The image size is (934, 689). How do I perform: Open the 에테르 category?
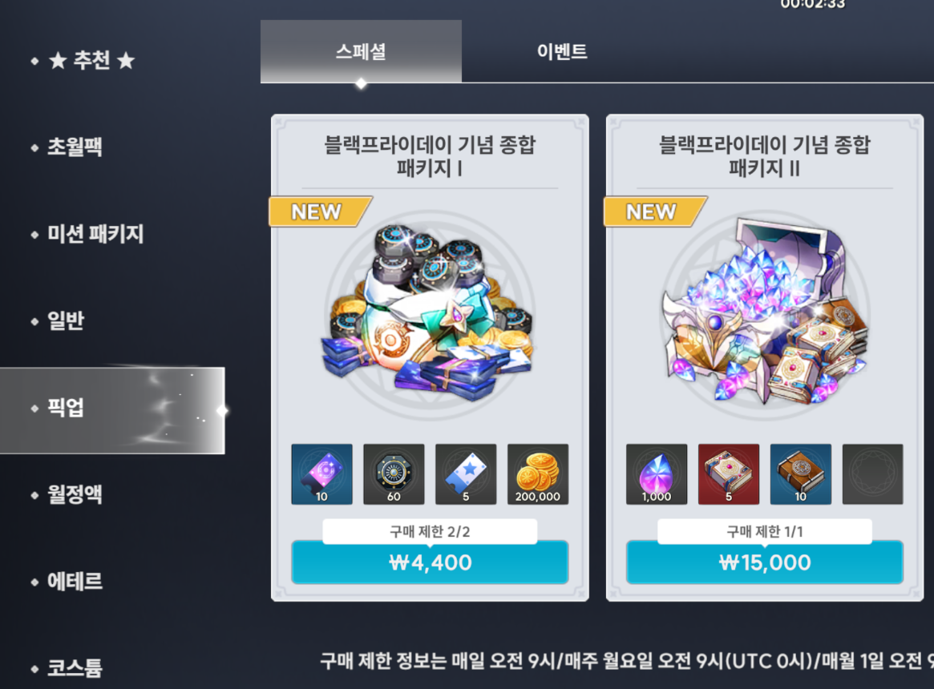pos(75,581)
